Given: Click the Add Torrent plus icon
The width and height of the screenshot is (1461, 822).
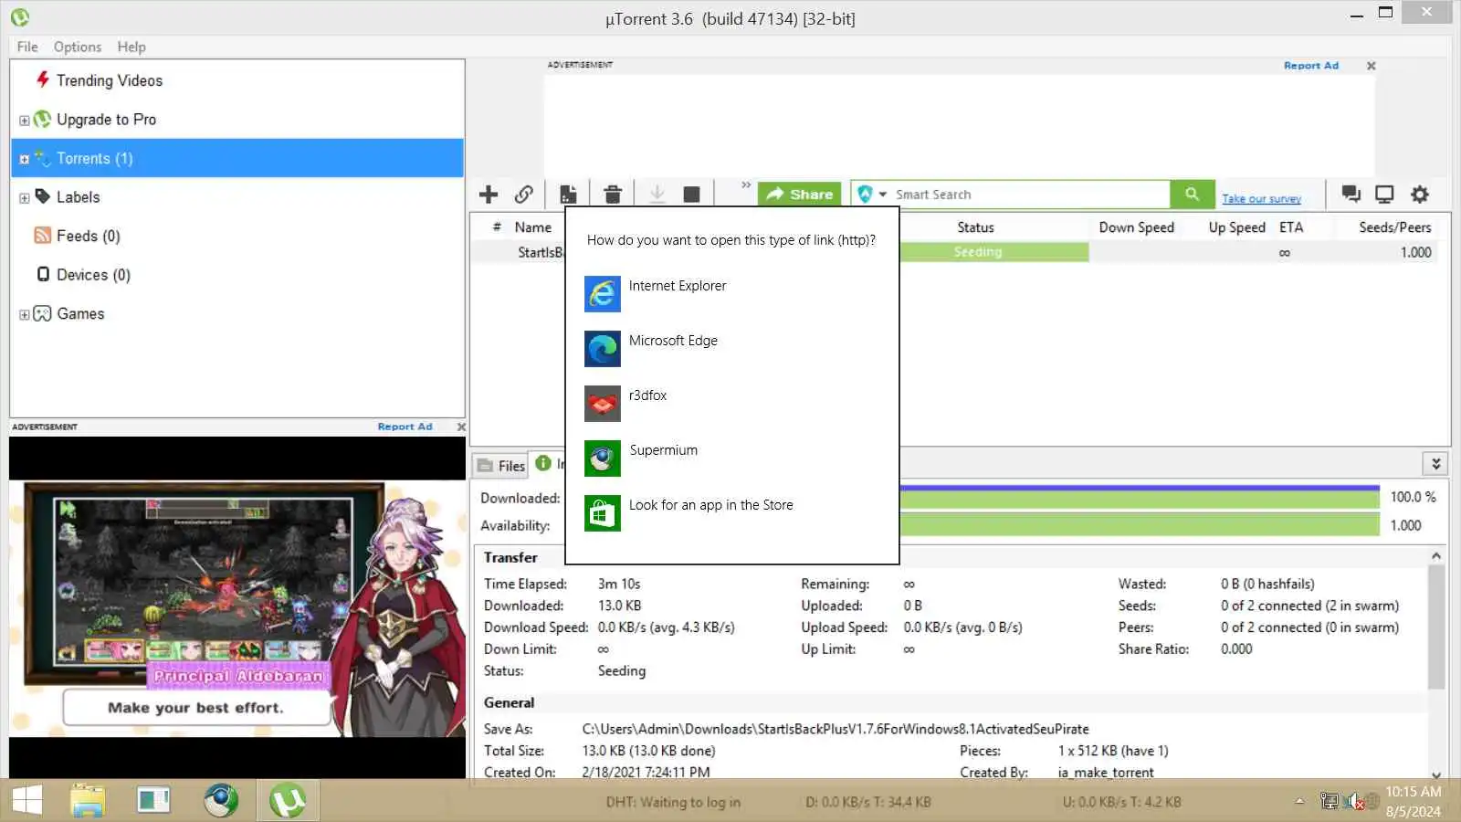Looking at the screenshot, I should tap(489, 194).
